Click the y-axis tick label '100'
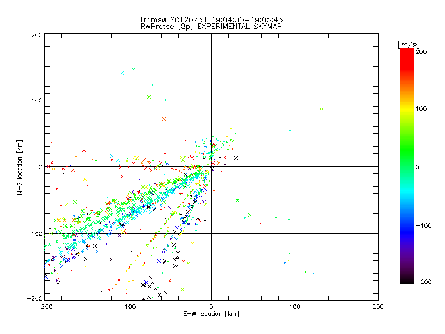 [37, 100]
